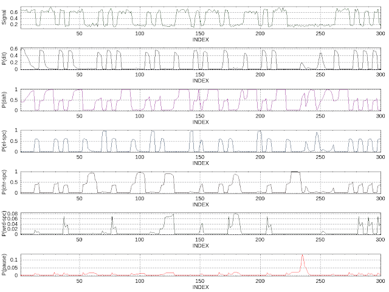This screenshot has height=292, width=389.
Task: Click the P(dit) y-axis label
Action: [4, 59]
